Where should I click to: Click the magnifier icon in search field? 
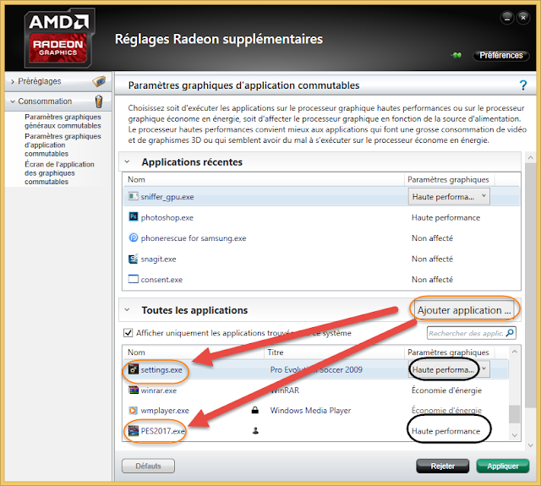510,333
